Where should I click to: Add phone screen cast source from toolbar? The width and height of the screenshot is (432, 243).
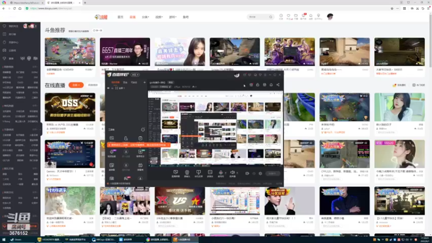pyautogui.click(x=198, y=173)
